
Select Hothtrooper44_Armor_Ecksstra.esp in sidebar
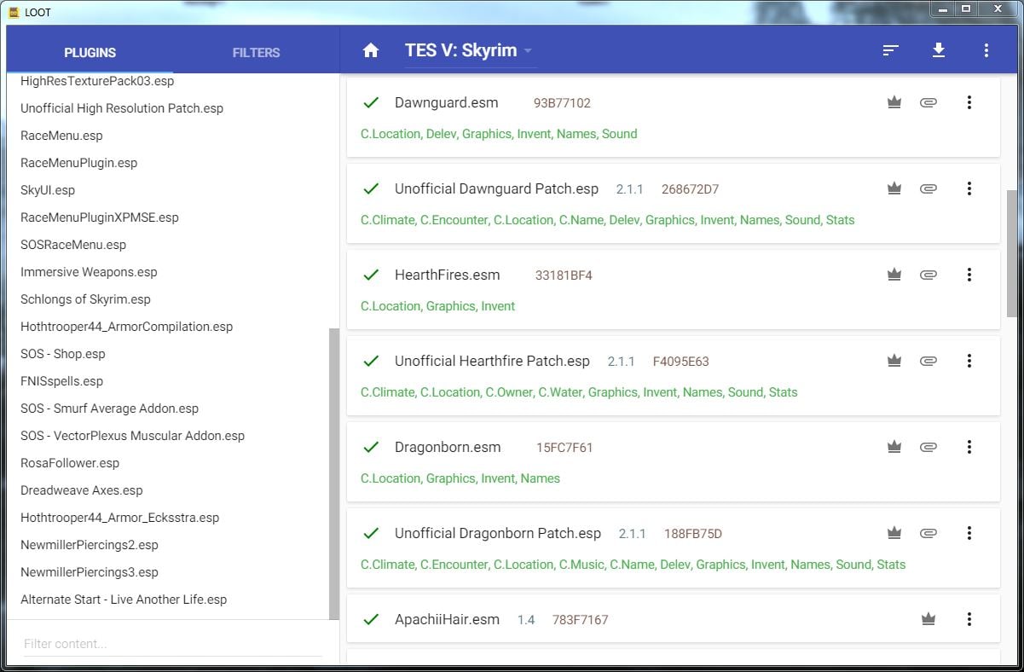coord(119,518)
